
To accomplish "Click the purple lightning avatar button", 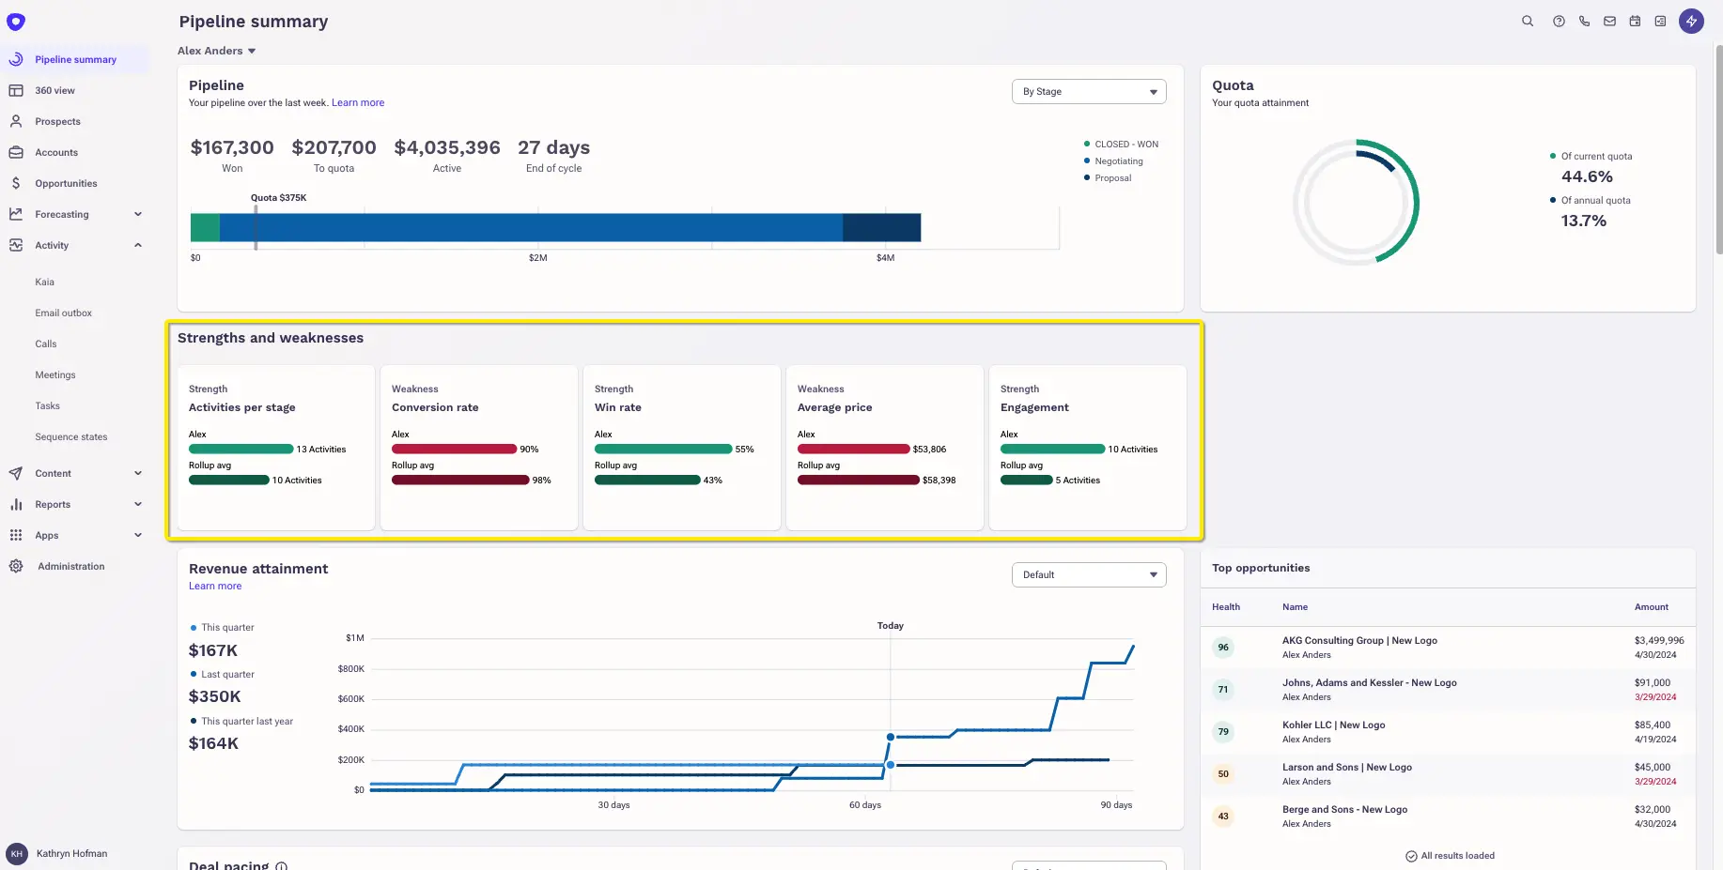I will click(x=1691, y=21).
